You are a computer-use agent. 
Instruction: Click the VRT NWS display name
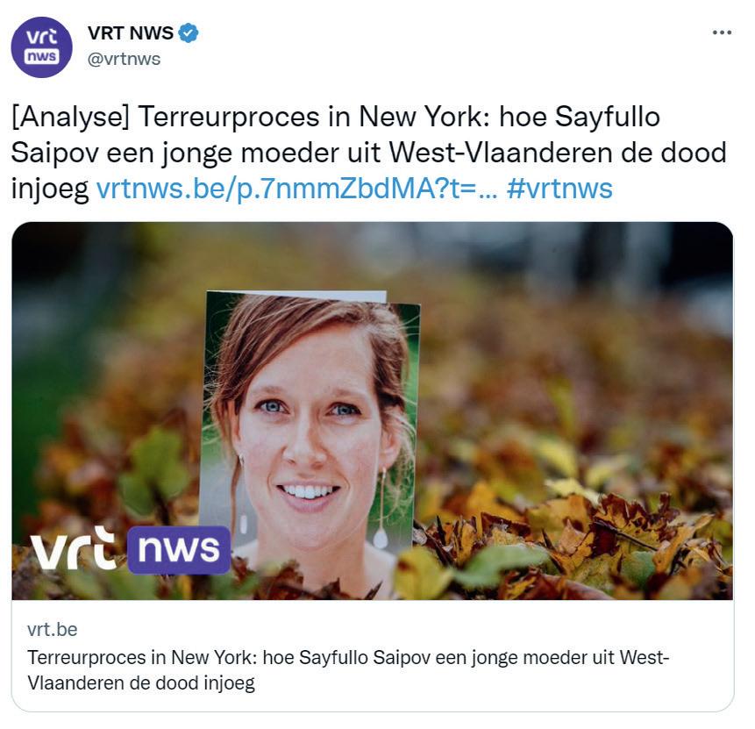point(130,33)
